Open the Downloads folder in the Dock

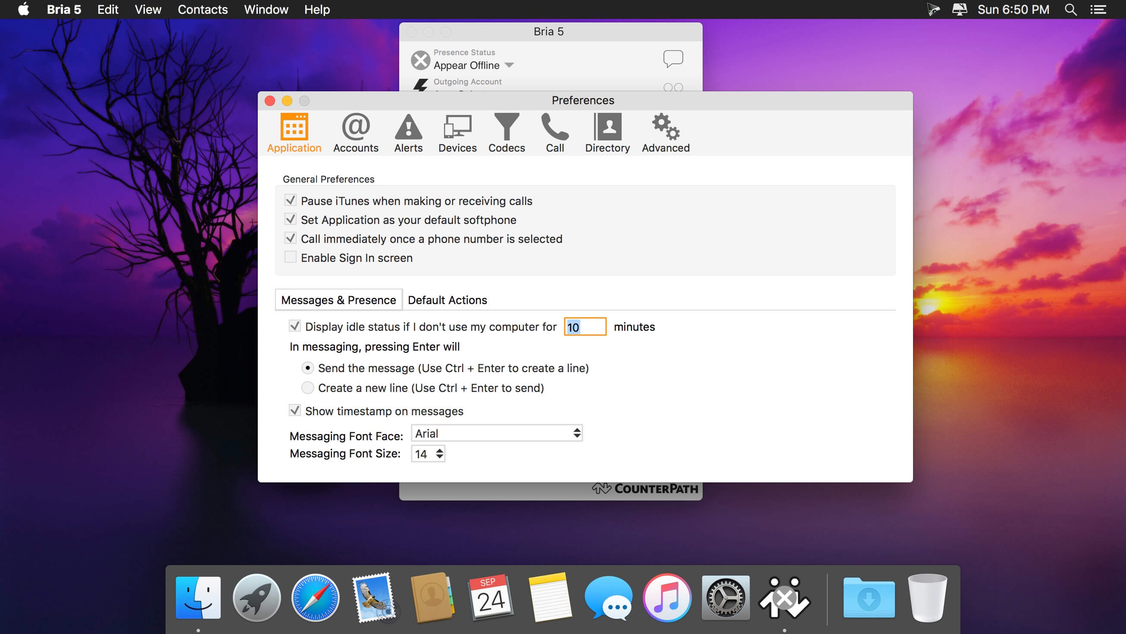tap(869, 597)
